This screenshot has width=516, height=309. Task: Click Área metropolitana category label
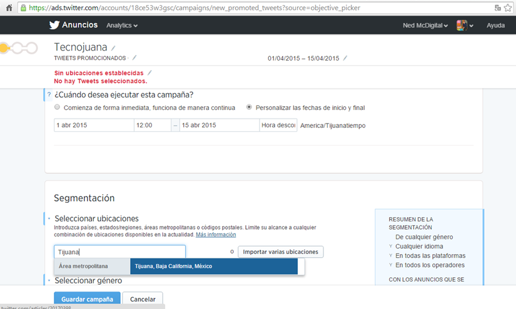(x=83, y=266)
